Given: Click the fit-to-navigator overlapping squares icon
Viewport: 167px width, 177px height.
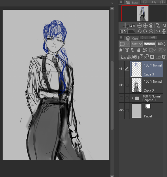Looking at the screenshot, I should coord(158,25).
